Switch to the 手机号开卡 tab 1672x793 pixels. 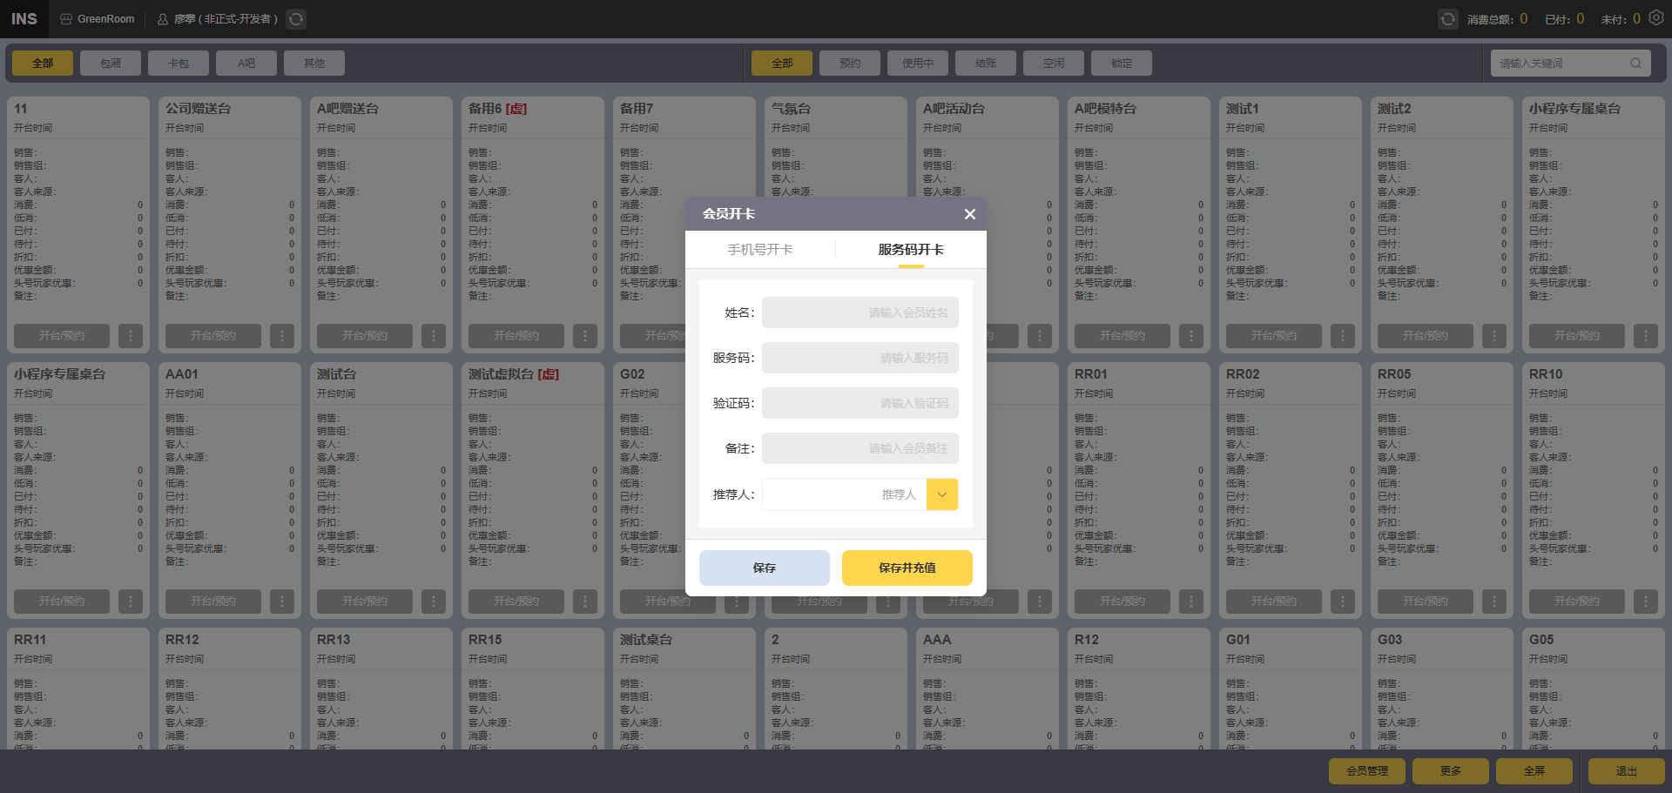[760, 250]
